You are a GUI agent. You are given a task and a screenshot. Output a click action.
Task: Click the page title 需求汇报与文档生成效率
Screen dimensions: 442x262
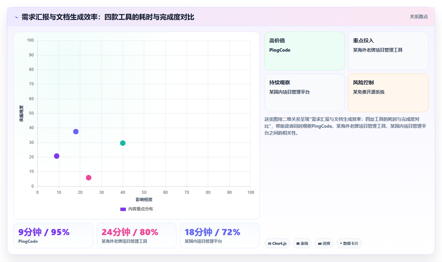(x=108, y=17)
